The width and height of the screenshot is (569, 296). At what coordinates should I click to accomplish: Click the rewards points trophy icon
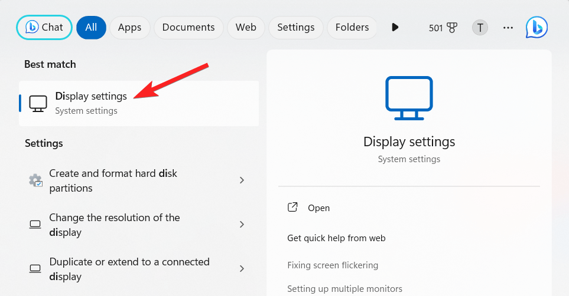pos(452,28)
